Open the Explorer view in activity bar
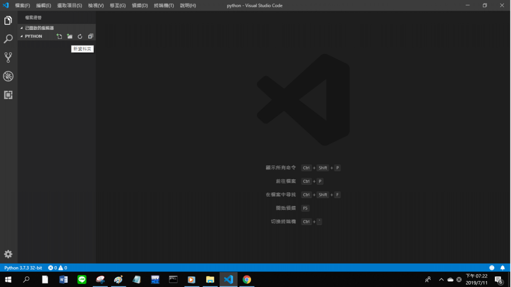Image resolution: width=511 pixels, height=287 pixels. tap(8, 20)
